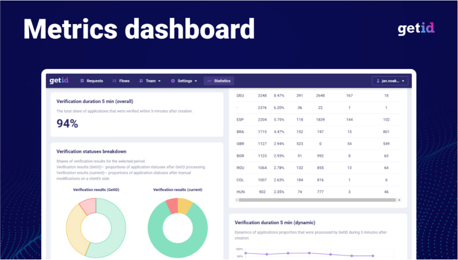458x260 pixels.
Task: Open the Flows page
Action: click(121, 81)
